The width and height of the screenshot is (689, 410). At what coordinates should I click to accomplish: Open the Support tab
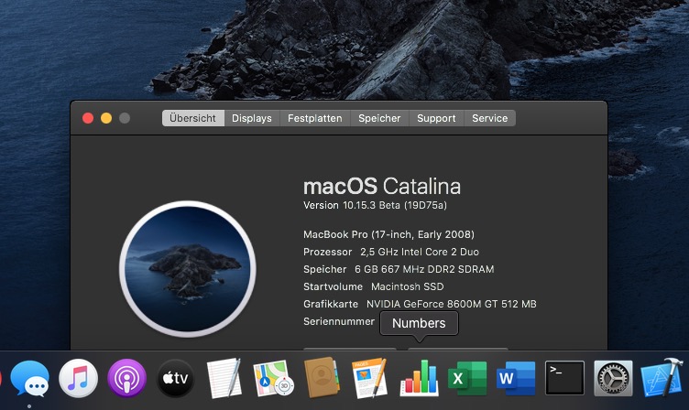436,118
